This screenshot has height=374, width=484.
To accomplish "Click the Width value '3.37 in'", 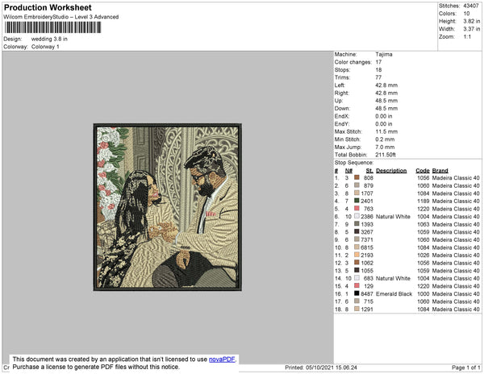I will pyautogui.click(x=471, y=29).
